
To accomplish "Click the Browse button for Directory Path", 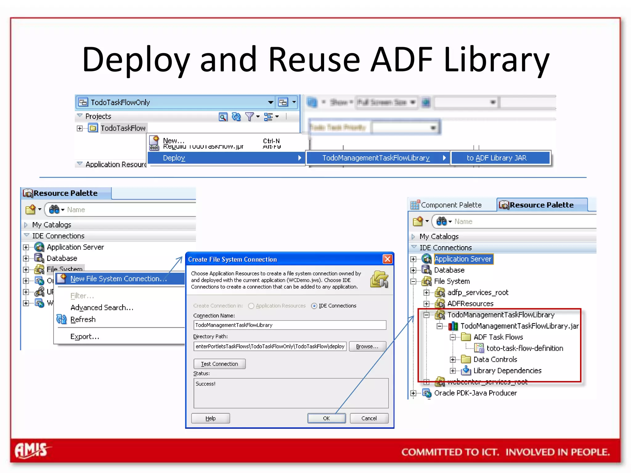I will [x=367, y=346].
